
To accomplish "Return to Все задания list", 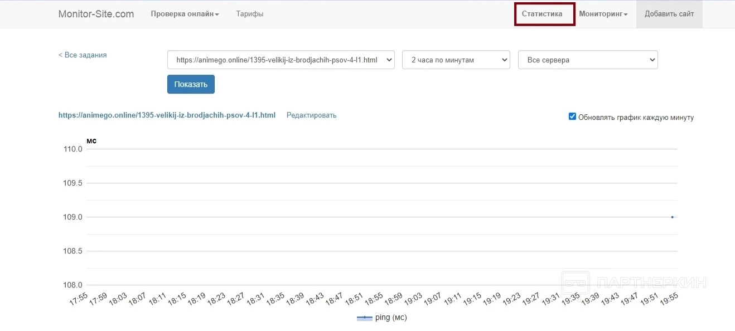I will click(x=83, y=55).
